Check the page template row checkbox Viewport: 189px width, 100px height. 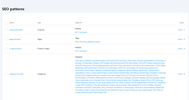tap(6, 39)
